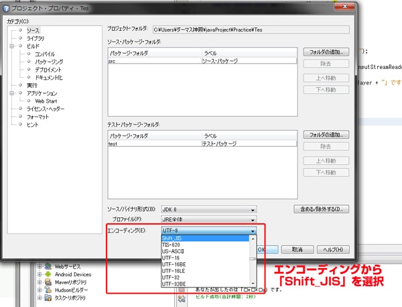
Task: Click the 取消 cancel button
Action: click(297, 249)
